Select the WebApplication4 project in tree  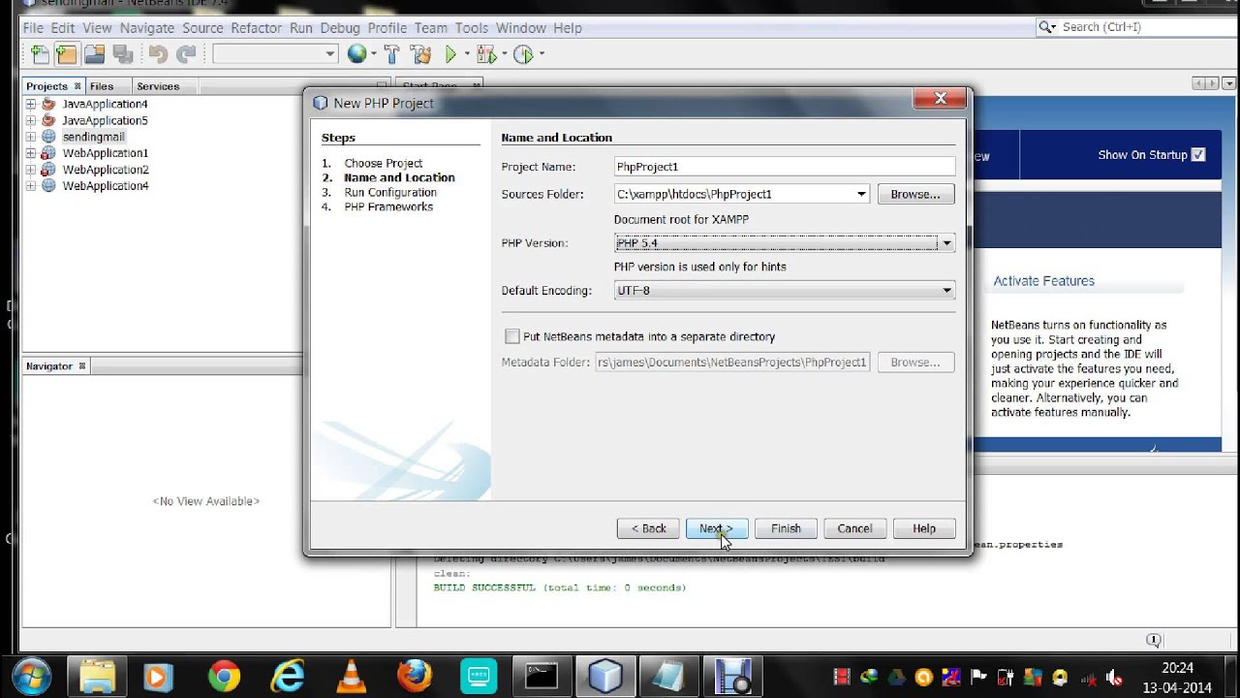coord(106,186)
